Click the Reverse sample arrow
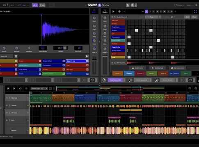Screen dimensions: 199x147 pyautogui.click(x=29, y=48)
